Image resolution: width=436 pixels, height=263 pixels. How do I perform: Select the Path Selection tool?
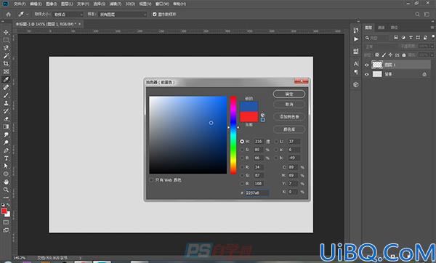(6, 166)
